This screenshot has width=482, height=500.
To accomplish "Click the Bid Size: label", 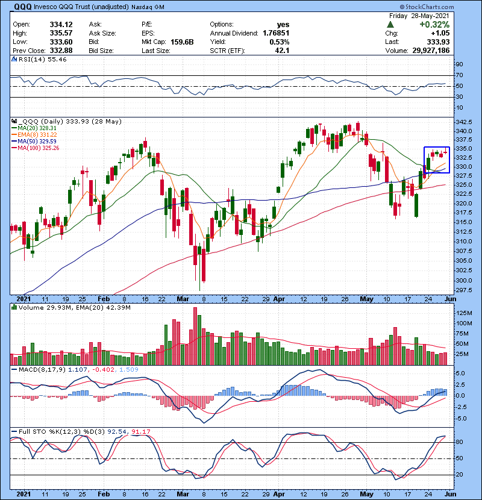I will coord(101,51).
